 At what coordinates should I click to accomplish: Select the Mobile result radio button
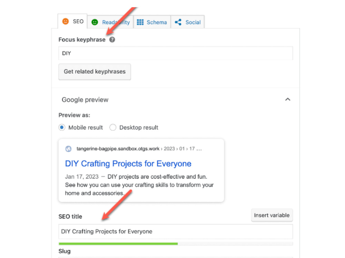pyautogui.click(x=62, y=128)
